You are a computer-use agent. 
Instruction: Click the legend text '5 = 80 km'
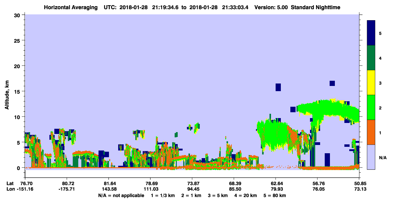point(275,195)
